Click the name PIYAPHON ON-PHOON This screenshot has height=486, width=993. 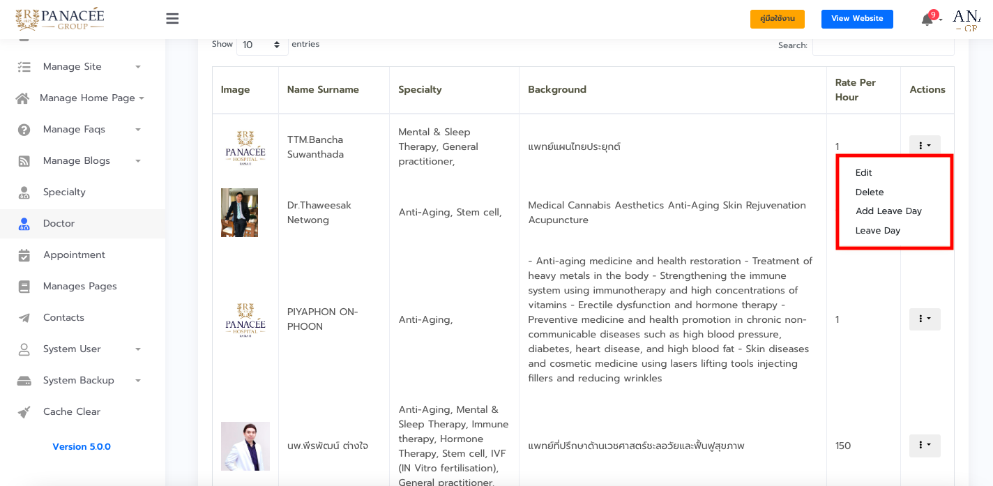point(322,319)
